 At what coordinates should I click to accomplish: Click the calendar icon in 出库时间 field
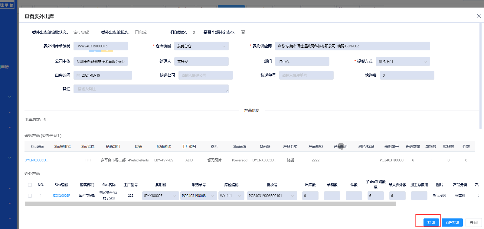(78, 75)
